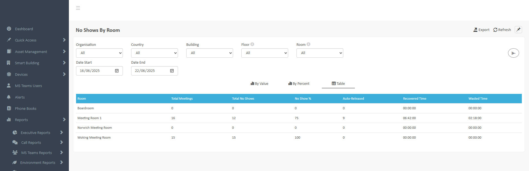Click the Environment Reports leaf icon
The width and height of the screenshot is (529, 171).
[15, 162]
